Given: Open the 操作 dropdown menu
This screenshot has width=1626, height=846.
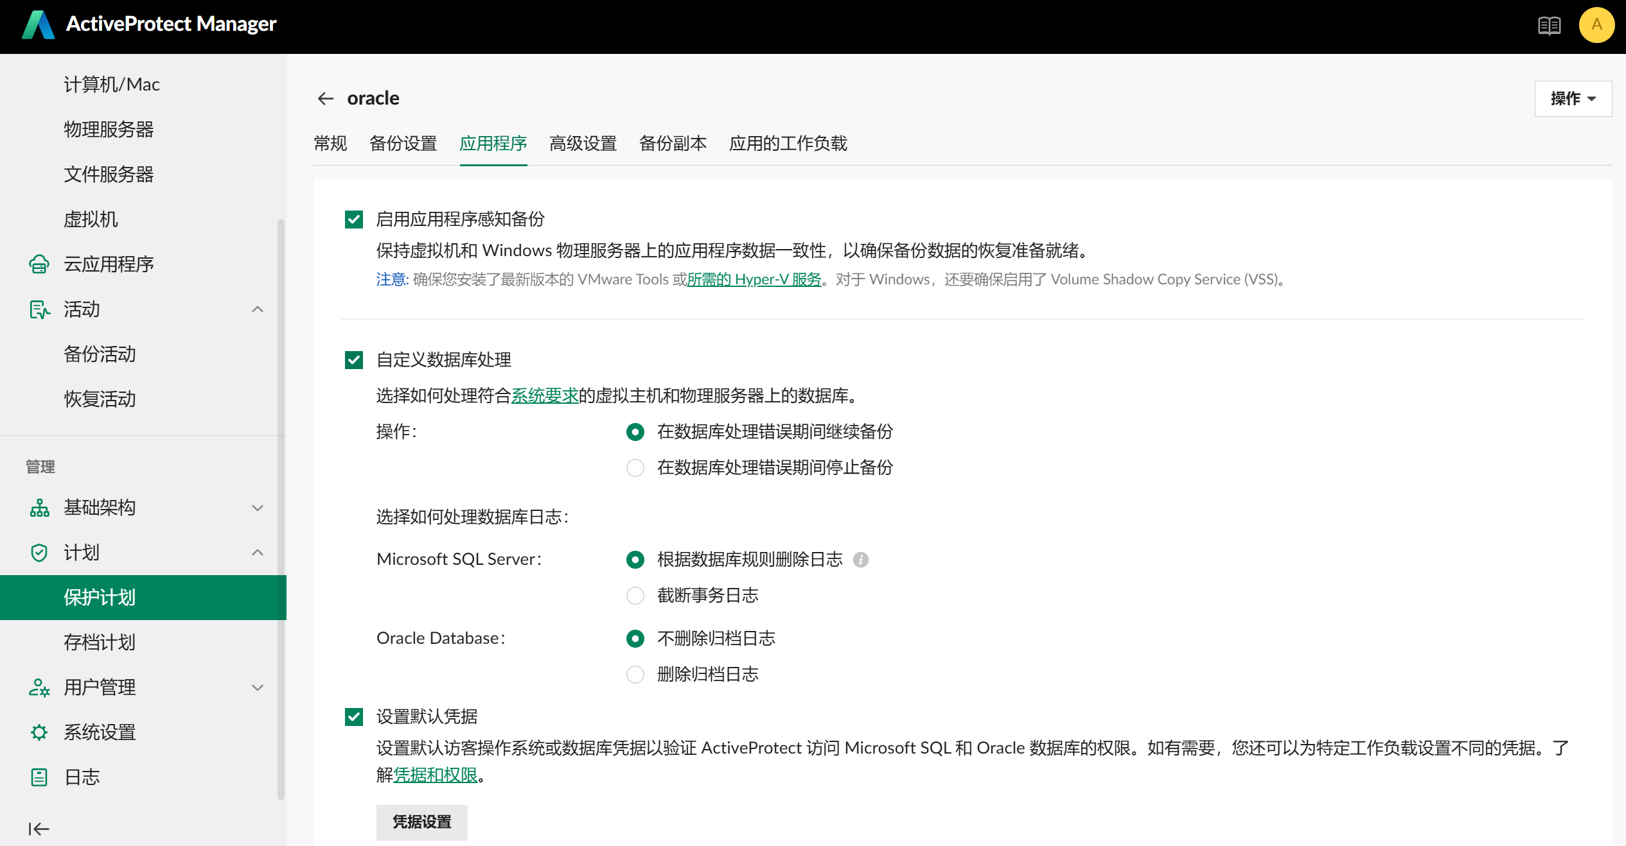Looking at the screenshot, I should (x=1573, y=99).
